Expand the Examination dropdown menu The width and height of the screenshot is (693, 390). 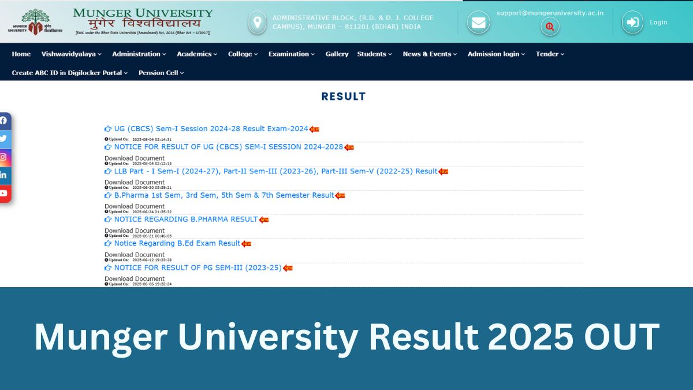292,54
